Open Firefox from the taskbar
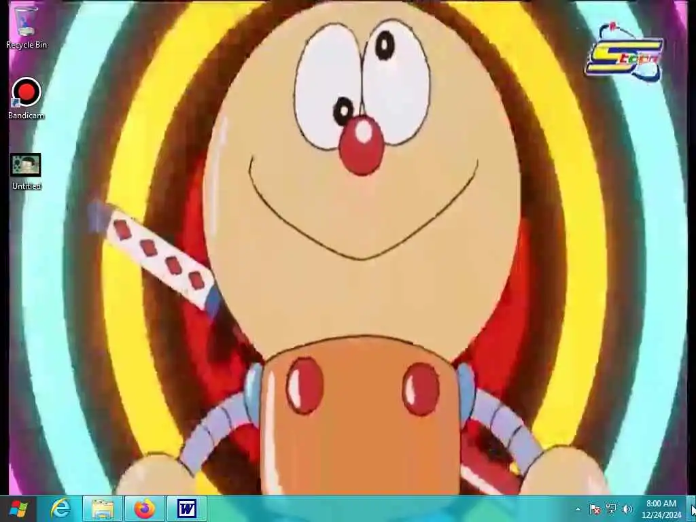Screen dimensions: 696x522 click(x=145, y=508)
